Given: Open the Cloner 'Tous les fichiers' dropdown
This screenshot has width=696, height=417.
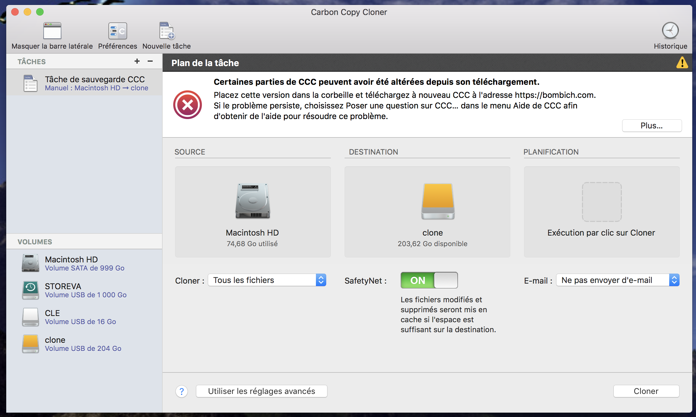Looking at the screenshot, I should pyautogui.click(x=267, y=280).
